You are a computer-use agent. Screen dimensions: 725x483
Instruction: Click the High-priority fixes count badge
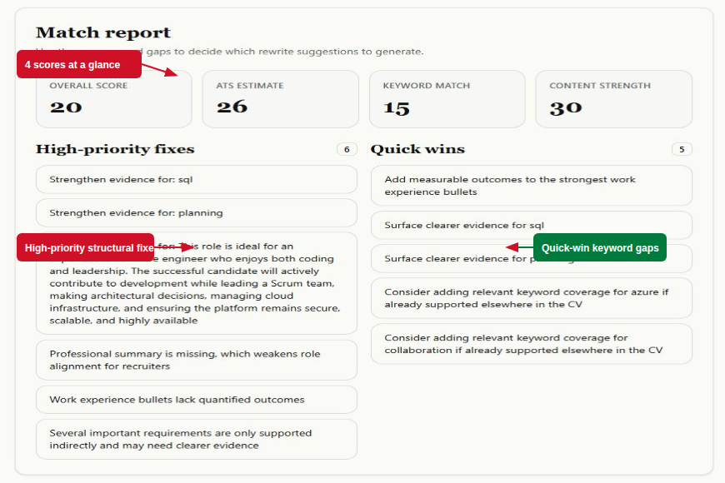pos(347,149)
